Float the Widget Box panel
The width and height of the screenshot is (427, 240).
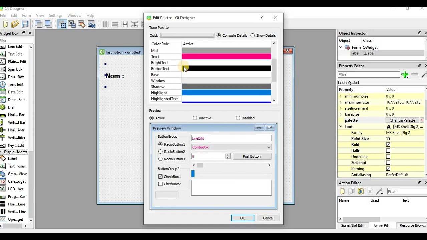coord(23,33)
